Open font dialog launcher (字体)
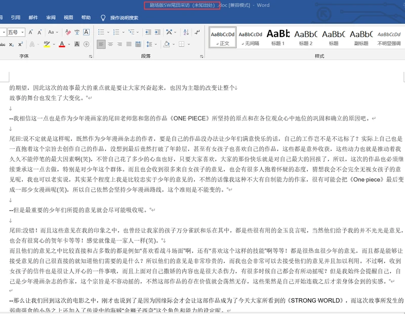The height and width of the screenshot is (314, 405). tap(91, 56)
